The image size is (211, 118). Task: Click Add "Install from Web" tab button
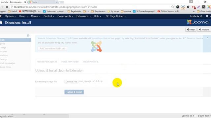click(52, 49)
